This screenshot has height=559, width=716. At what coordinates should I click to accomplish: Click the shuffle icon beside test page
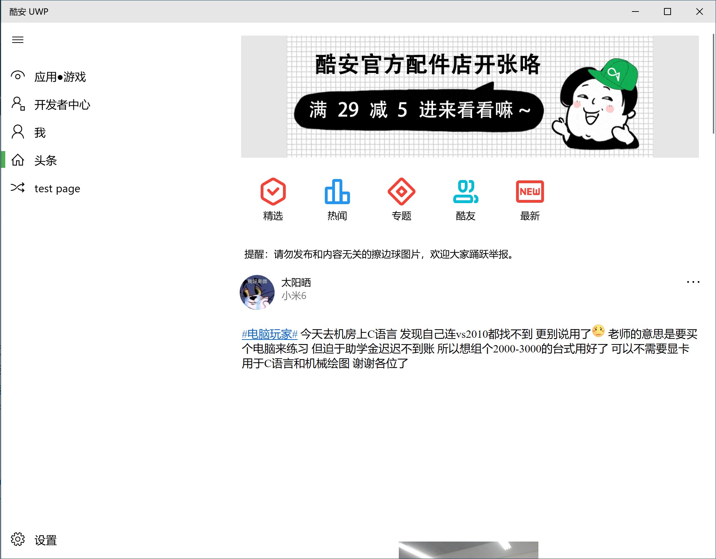18,188
